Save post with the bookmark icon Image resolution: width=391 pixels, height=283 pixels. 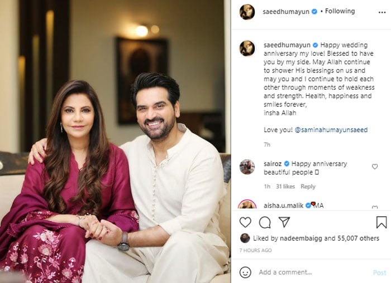[x=382, y=222]
